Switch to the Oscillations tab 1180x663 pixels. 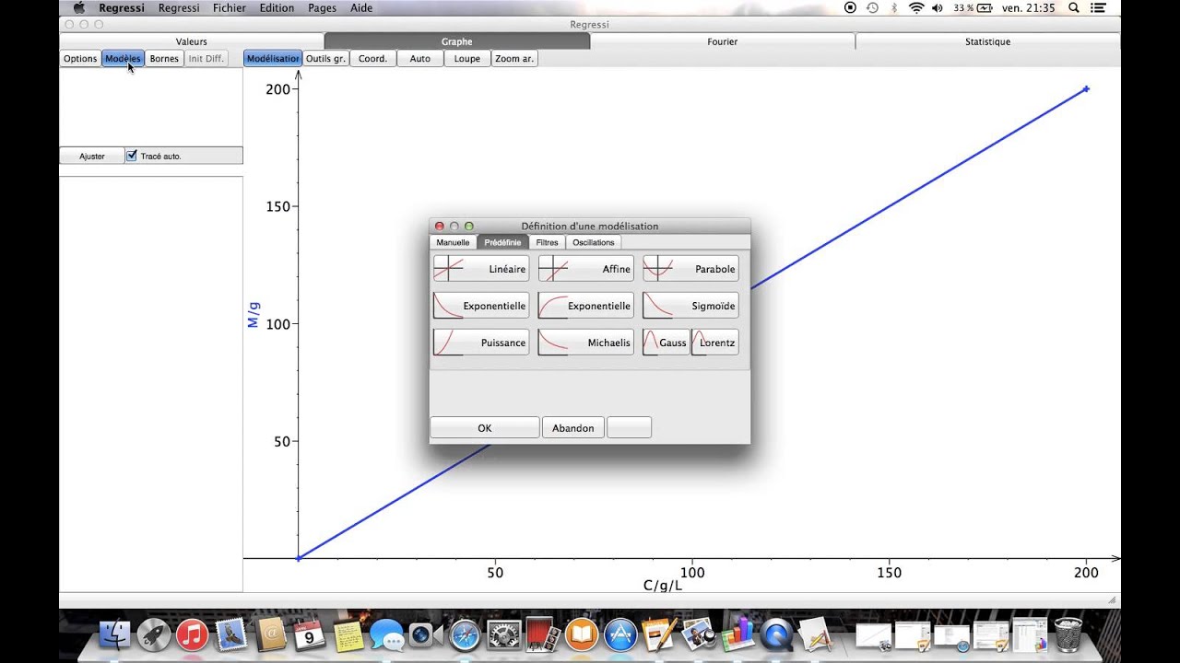pos(593,242)
